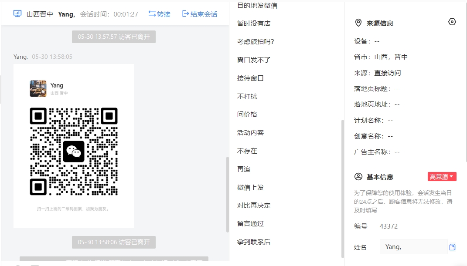This screenshot has width=467, height=266.
Task: Select quick reply 微信上发
Action: tap(250, 188)
